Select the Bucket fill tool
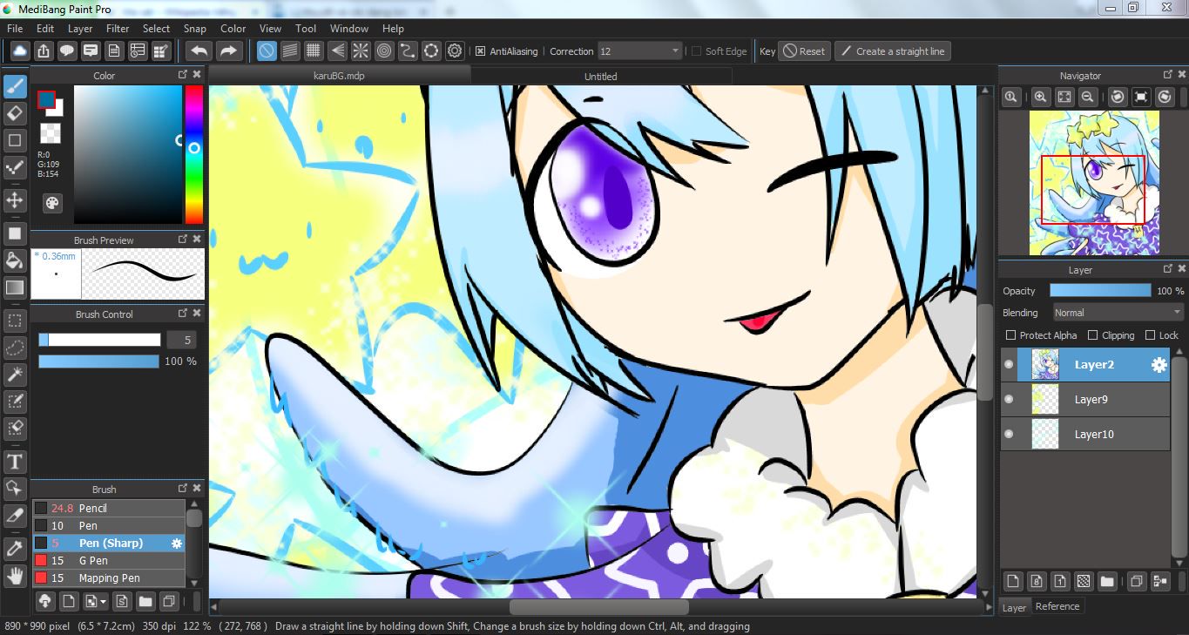The height and width of the screenshot is (635, 1189). point(15,260)
